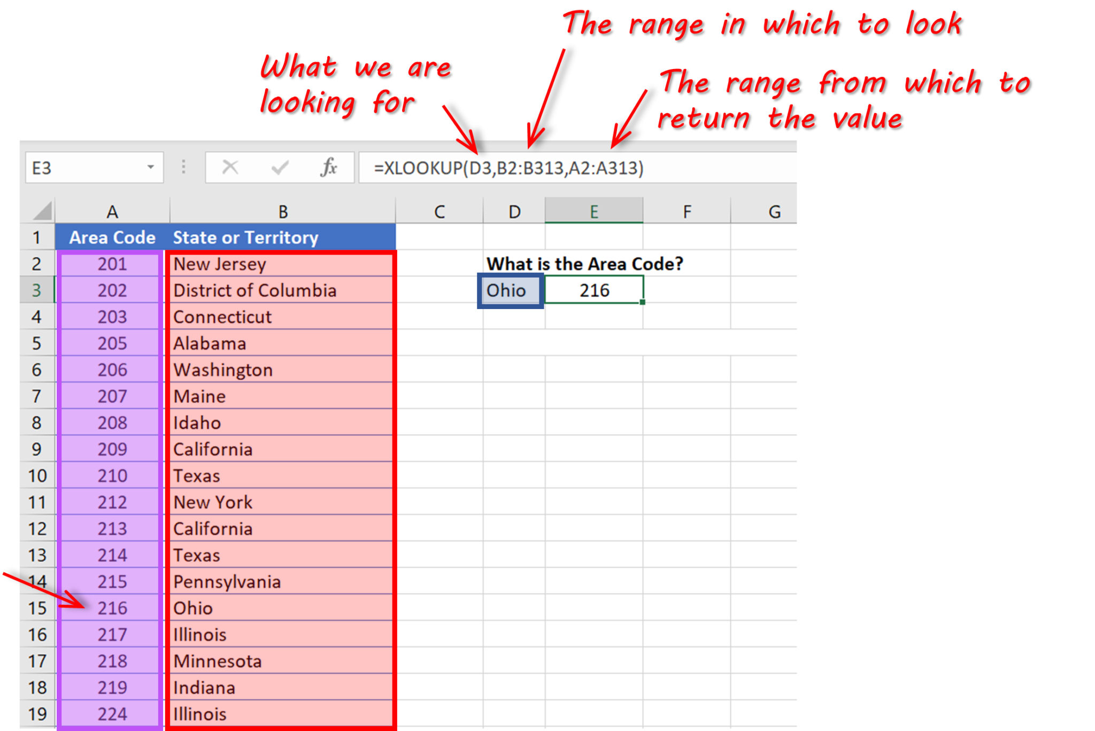The height and width of the screenshot is (731, 1095).
Task: Click the column E header
Action: (x=595, y=210)
